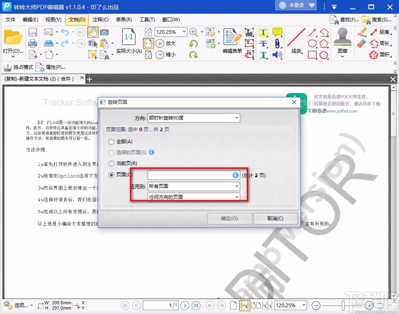Open the 所有页面 apply-to dropdown
Screen dimensions: 399x314
[x=193, y=186]
